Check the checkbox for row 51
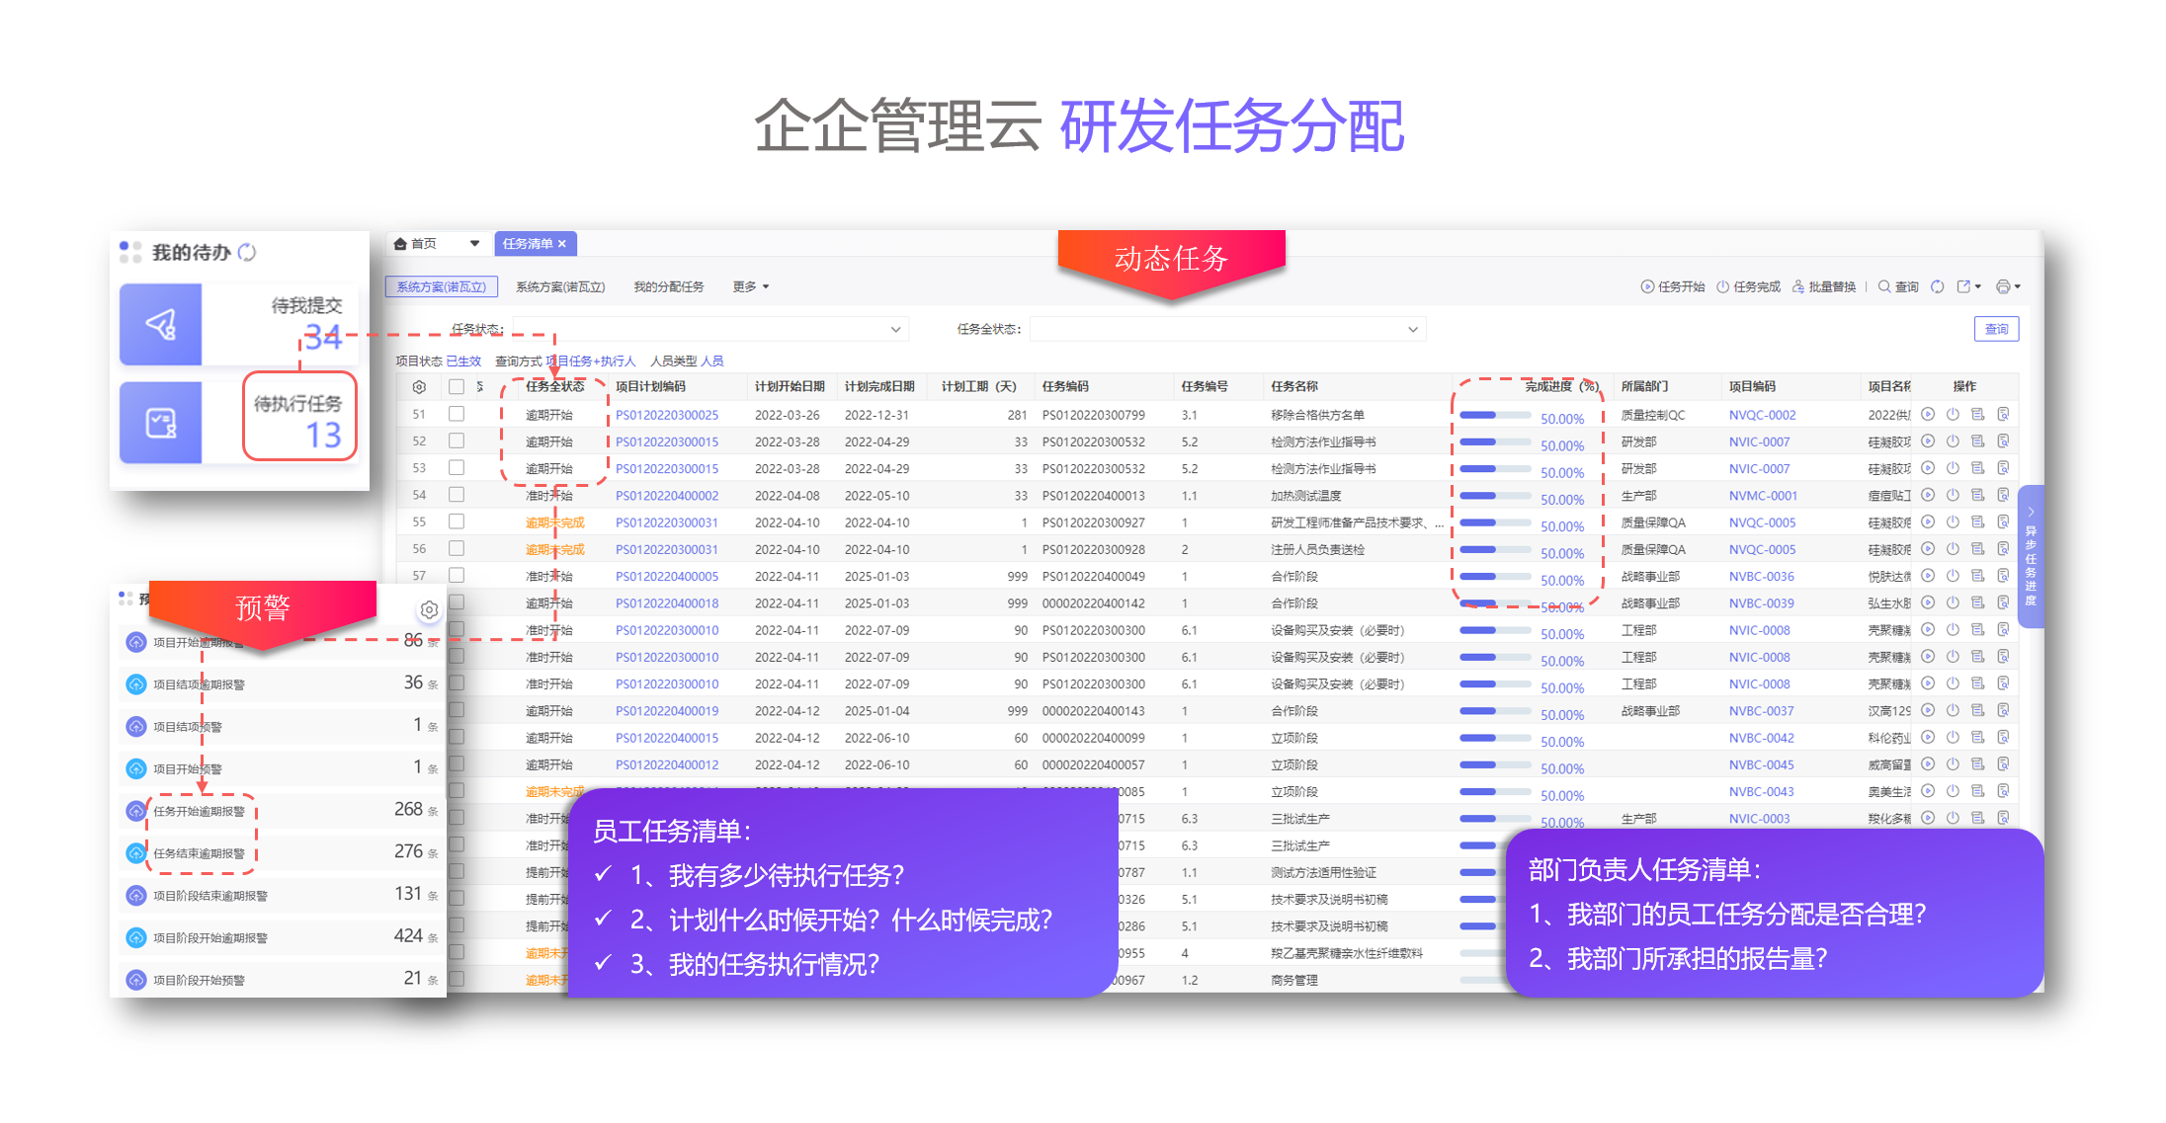Viewport: 2166px width, 1123px height. pos(457,415)
